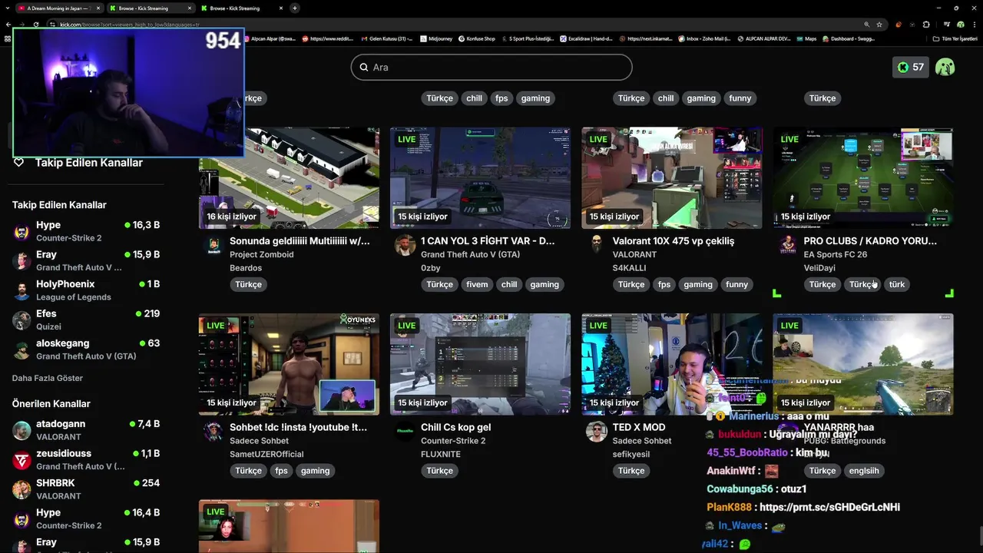Open the prnt.sc link in chat overlay
This screenshot has height=553, width=983.
[x=829, y=507]
